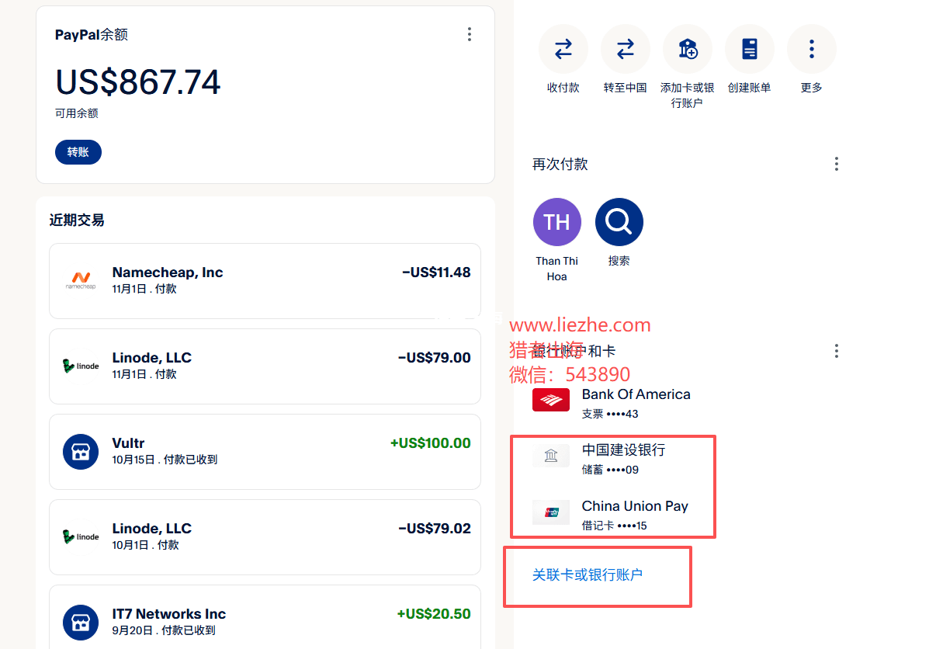Click the 添加卡或银行账户 icon
This screenshot has width=936, height=649.
point(688,48)
